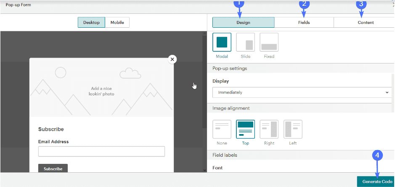Open the Design tab
This screenshot has width=395, height=187.
(243, 22)
